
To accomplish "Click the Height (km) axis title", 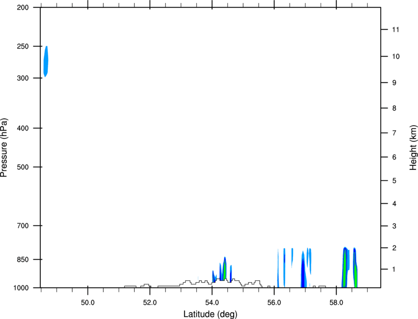I will 413,148.
